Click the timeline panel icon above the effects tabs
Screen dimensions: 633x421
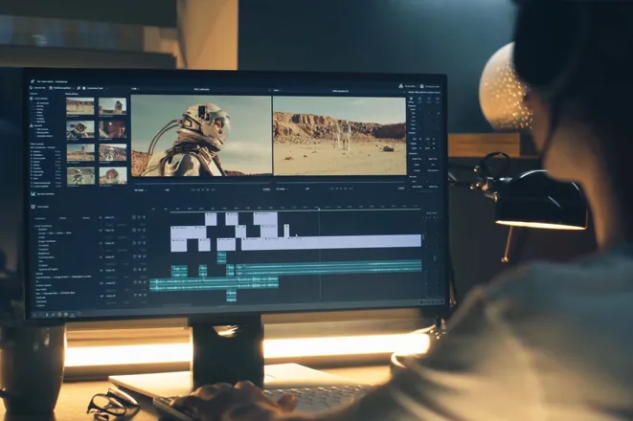pos(33,207)
